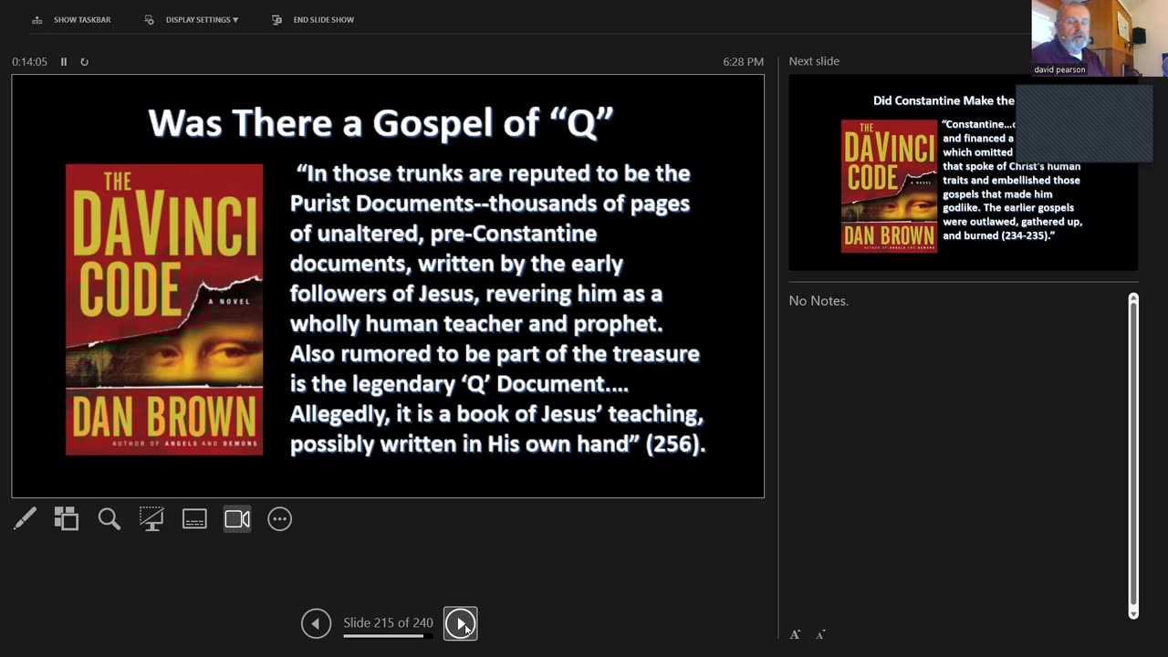
Task: Click the Slide 215 of 240 indicator
Action: click(388, 622)
